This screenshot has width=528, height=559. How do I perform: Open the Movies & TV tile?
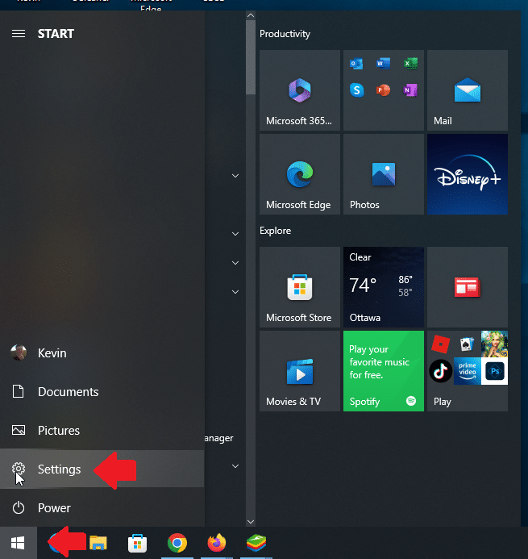pyautogui.click(x=300, y=371)
